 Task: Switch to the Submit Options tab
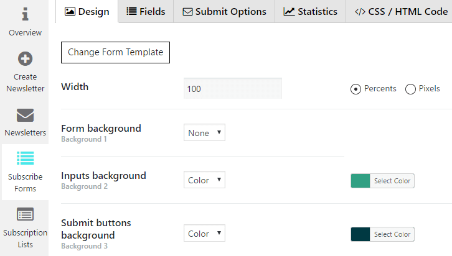tap(224, 12)
